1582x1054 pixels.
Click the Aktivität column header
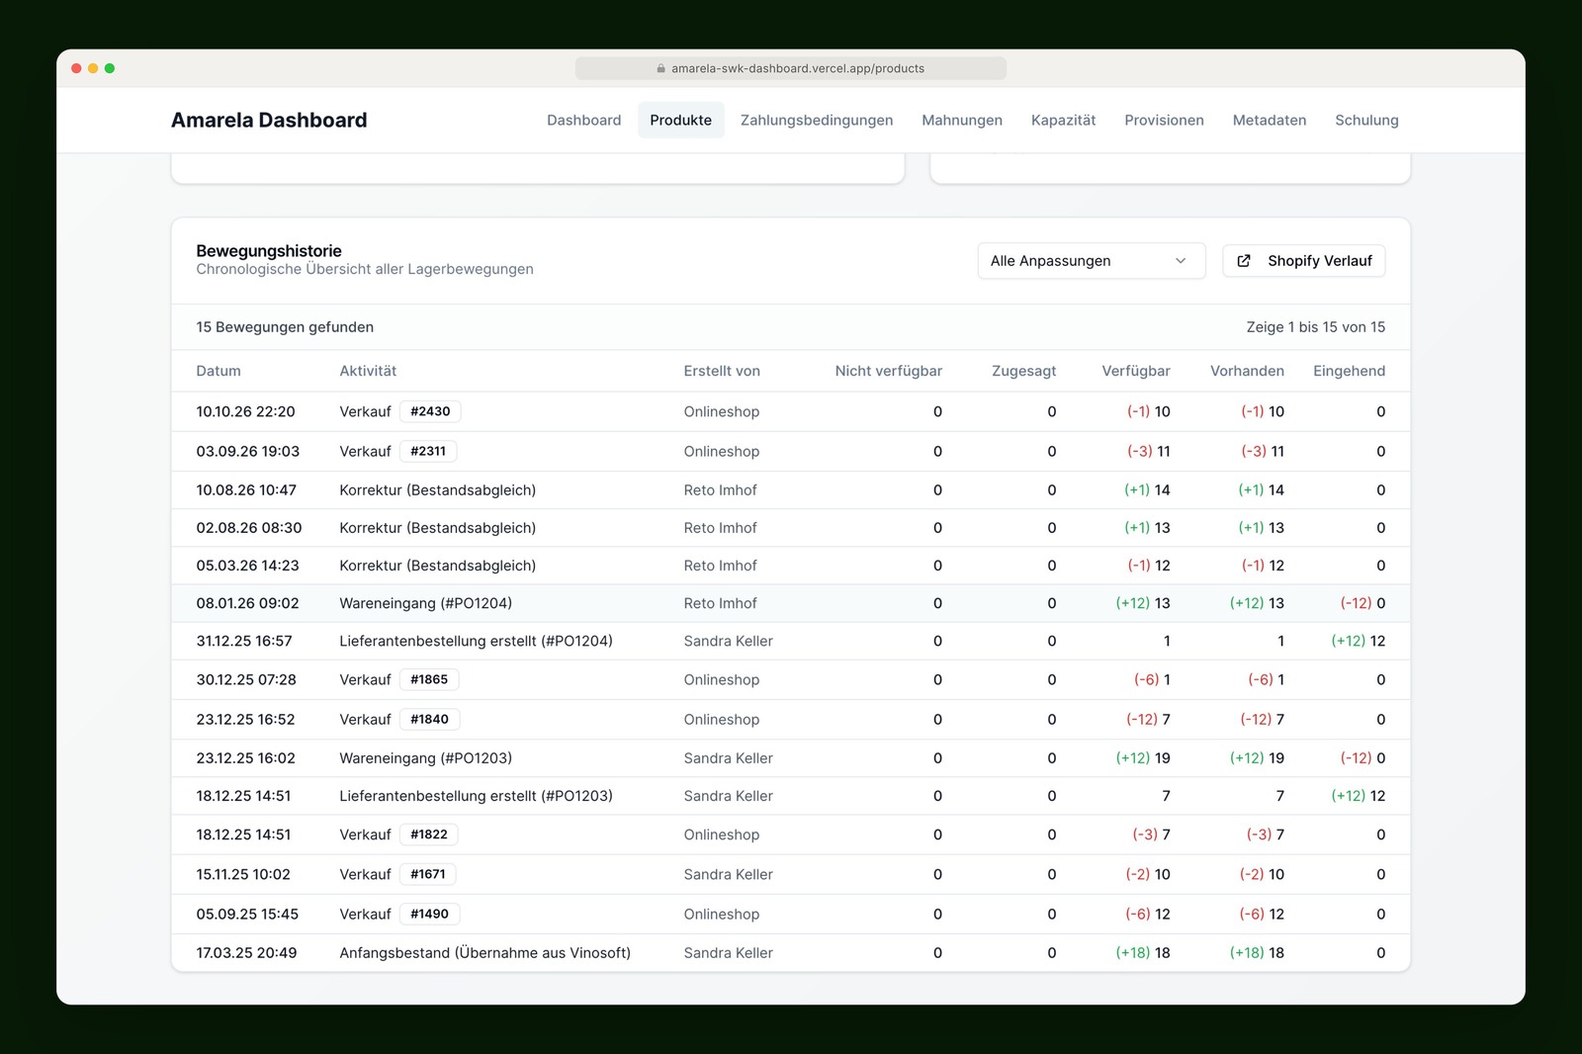click(368, 371)
